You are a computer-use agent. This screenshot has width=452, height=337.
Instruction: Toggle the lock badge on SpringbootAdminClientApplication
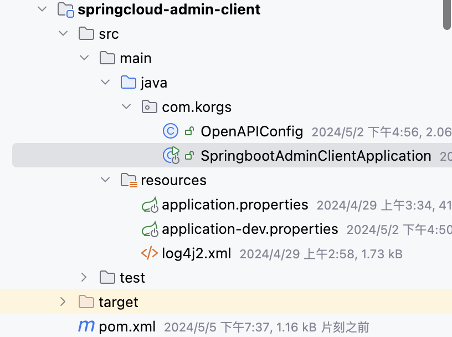click(189, 156)
